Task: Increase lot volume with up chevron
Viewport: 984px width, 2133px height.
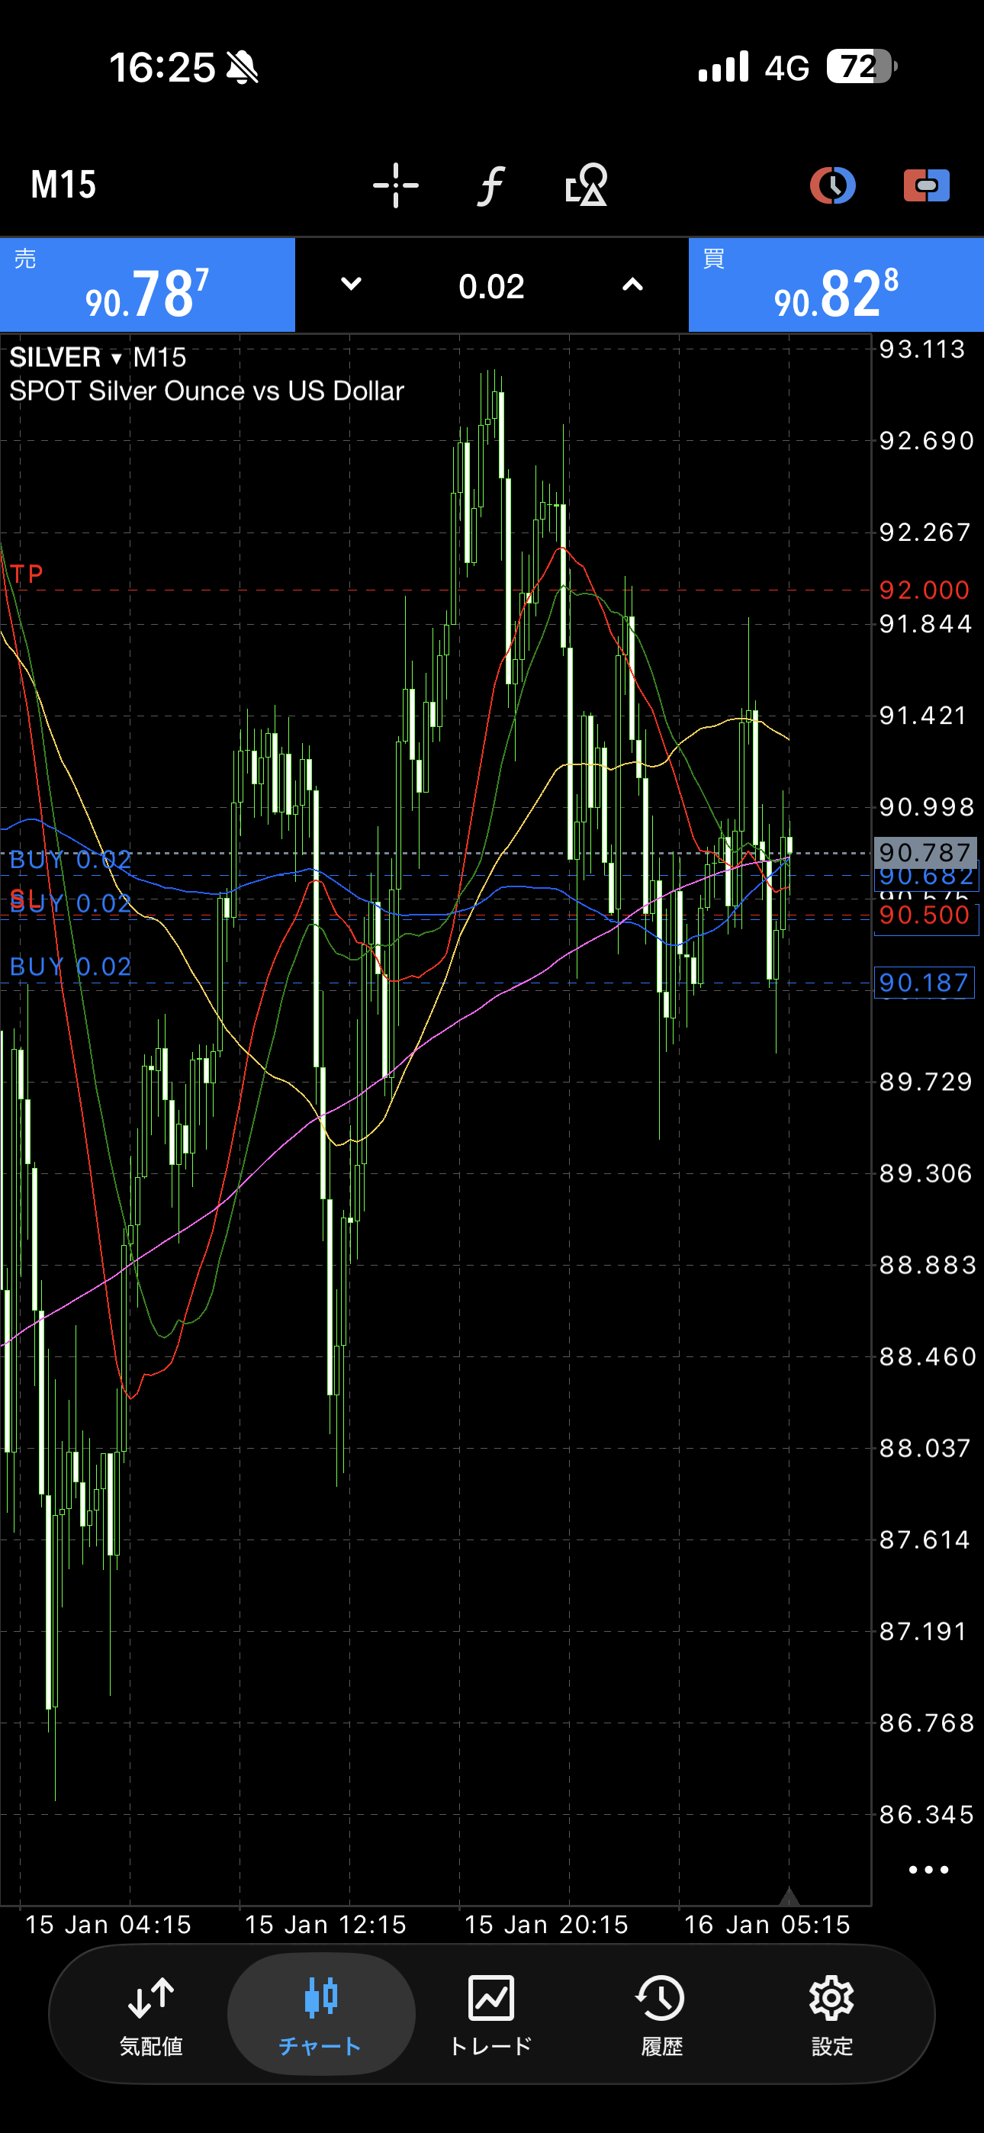Action: tap(632, 285)
